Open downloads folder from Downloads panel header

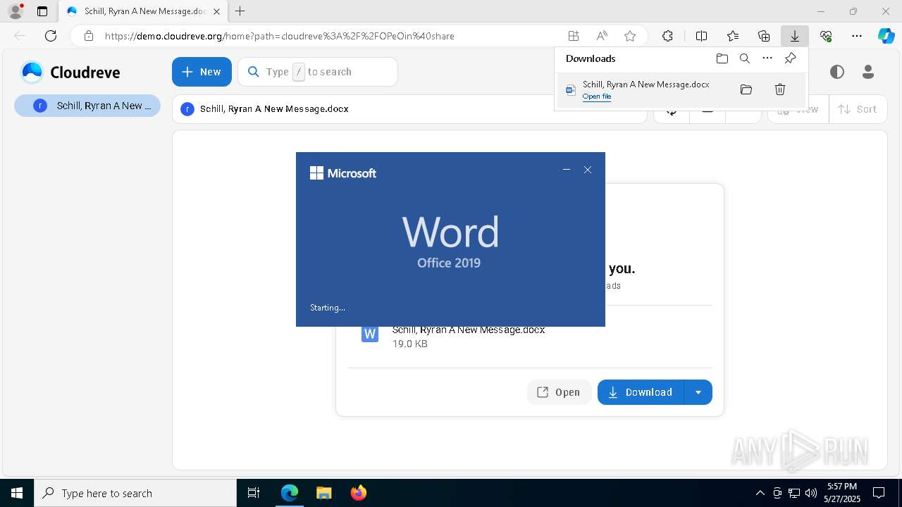coord(722,58)
